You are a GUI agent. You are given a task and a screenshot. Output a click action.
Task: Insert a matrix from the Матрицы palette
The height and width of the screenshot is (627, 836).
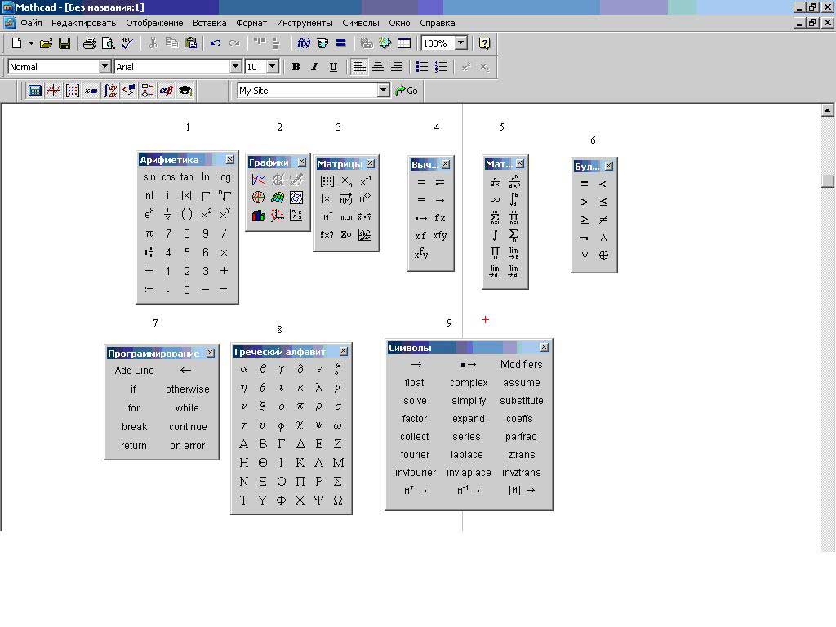click(x=327, y=181)
